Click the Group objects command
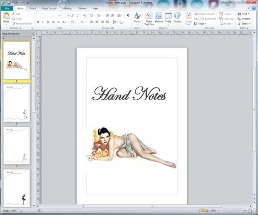Viewport: 258px width, 215px height. point(225,14)
